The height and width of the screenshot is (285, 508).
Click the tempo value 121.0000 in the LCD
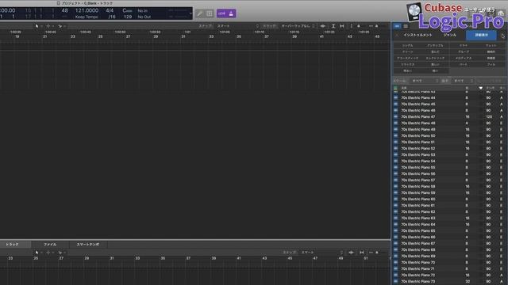click(87, 10)
